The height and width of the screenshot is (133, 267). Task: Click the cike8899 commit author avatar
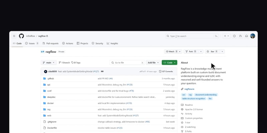pos(45,71)
